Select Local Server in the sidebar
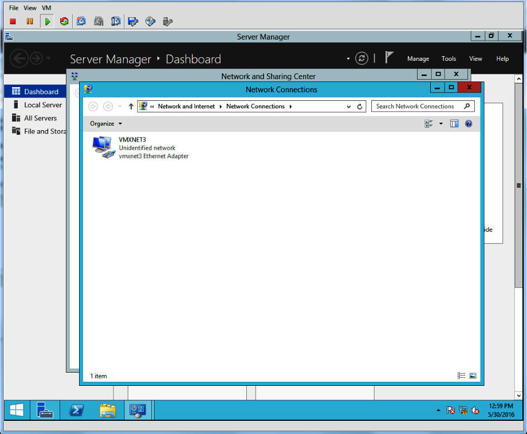This screenshot has width=527, height=434. coord(43,105)
